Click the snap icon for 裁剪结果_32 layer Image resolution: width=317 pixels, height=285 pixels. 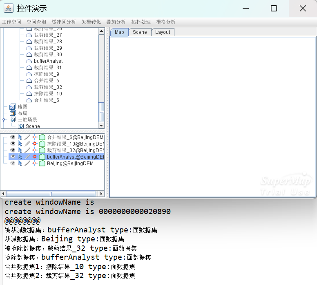click(x=35, y=150)
